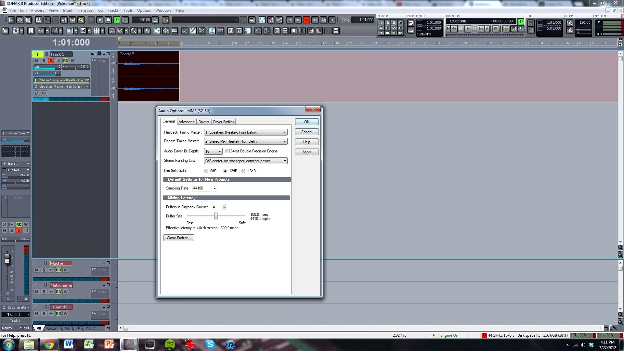This screenshot has height=351, width=624.
Task: Click the Open file folder icon in the toolbar
Action: coord(20,20)
